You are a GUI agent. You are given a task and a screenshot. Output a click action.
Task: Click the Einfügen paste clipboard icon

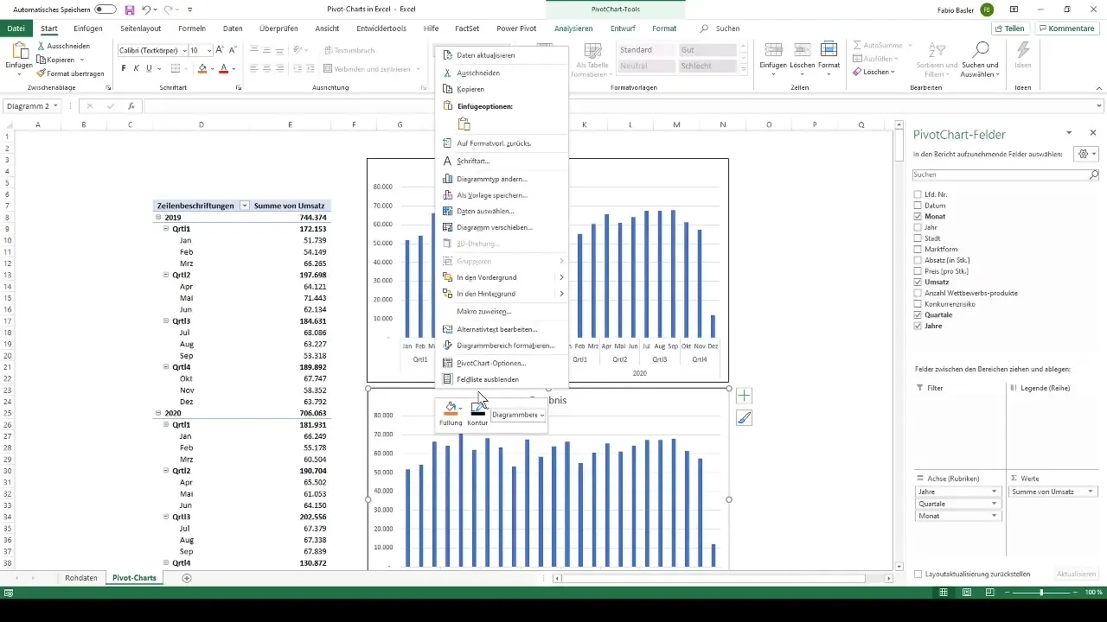coord(19,50)
